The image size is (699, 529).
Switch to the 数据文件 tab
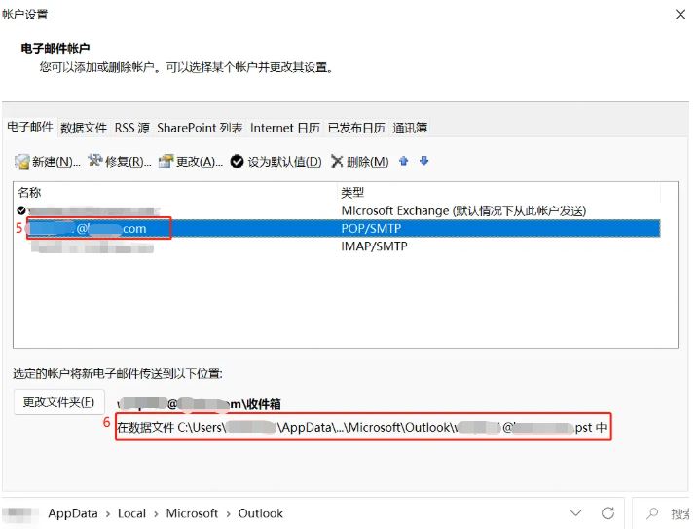tap(84, 128)
